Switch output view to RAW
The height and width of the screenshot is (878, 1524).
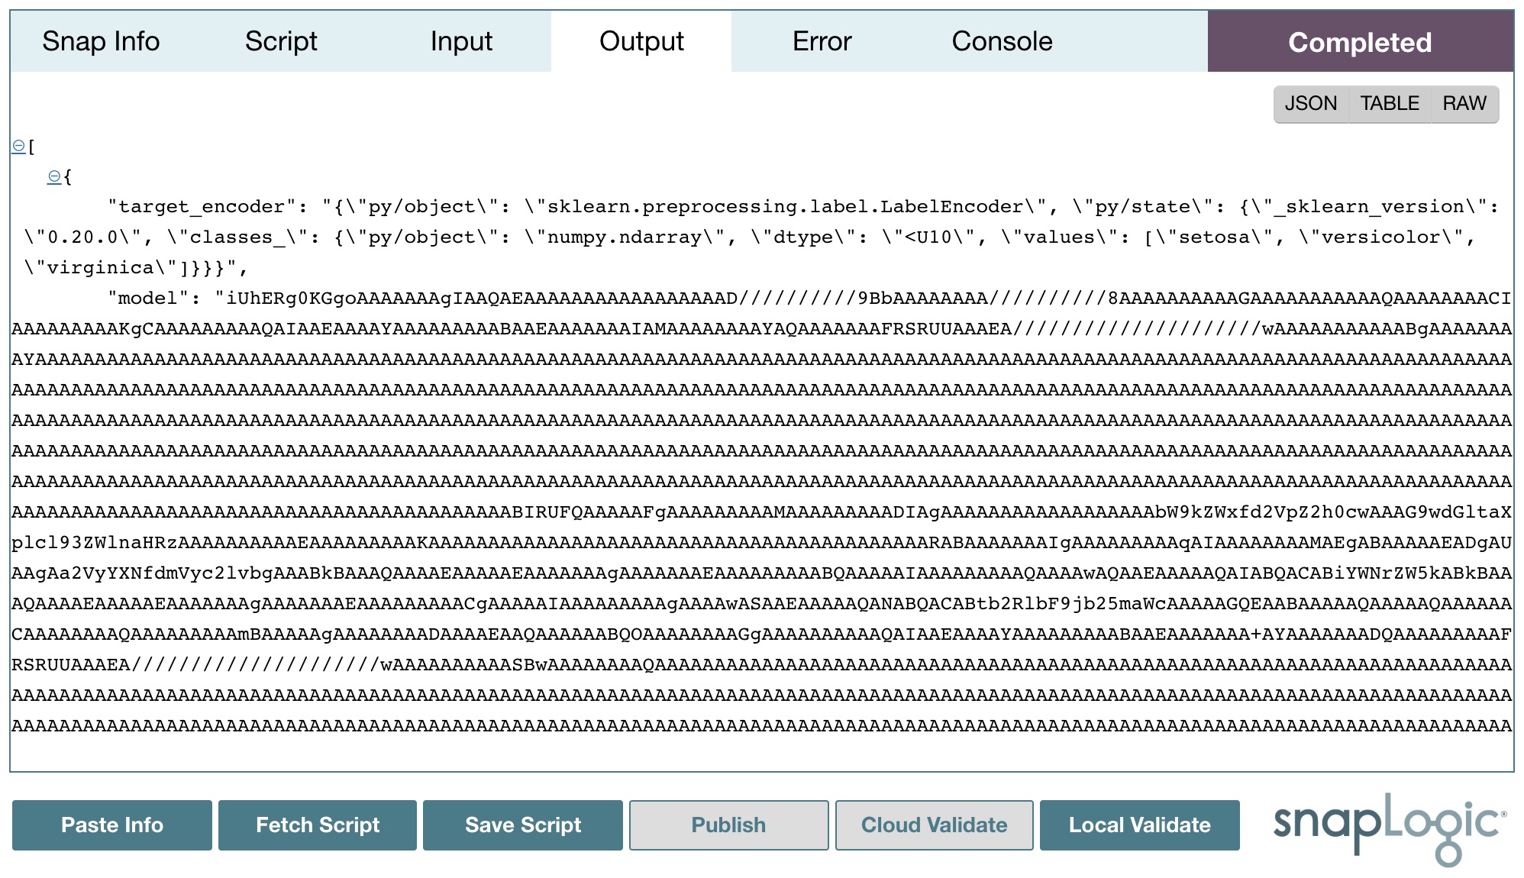click(x=1464, y=103)
